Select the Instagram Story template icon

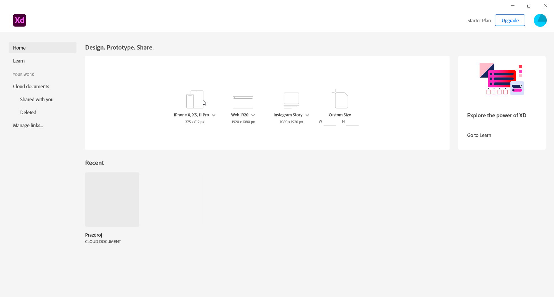tap(291, 100)
